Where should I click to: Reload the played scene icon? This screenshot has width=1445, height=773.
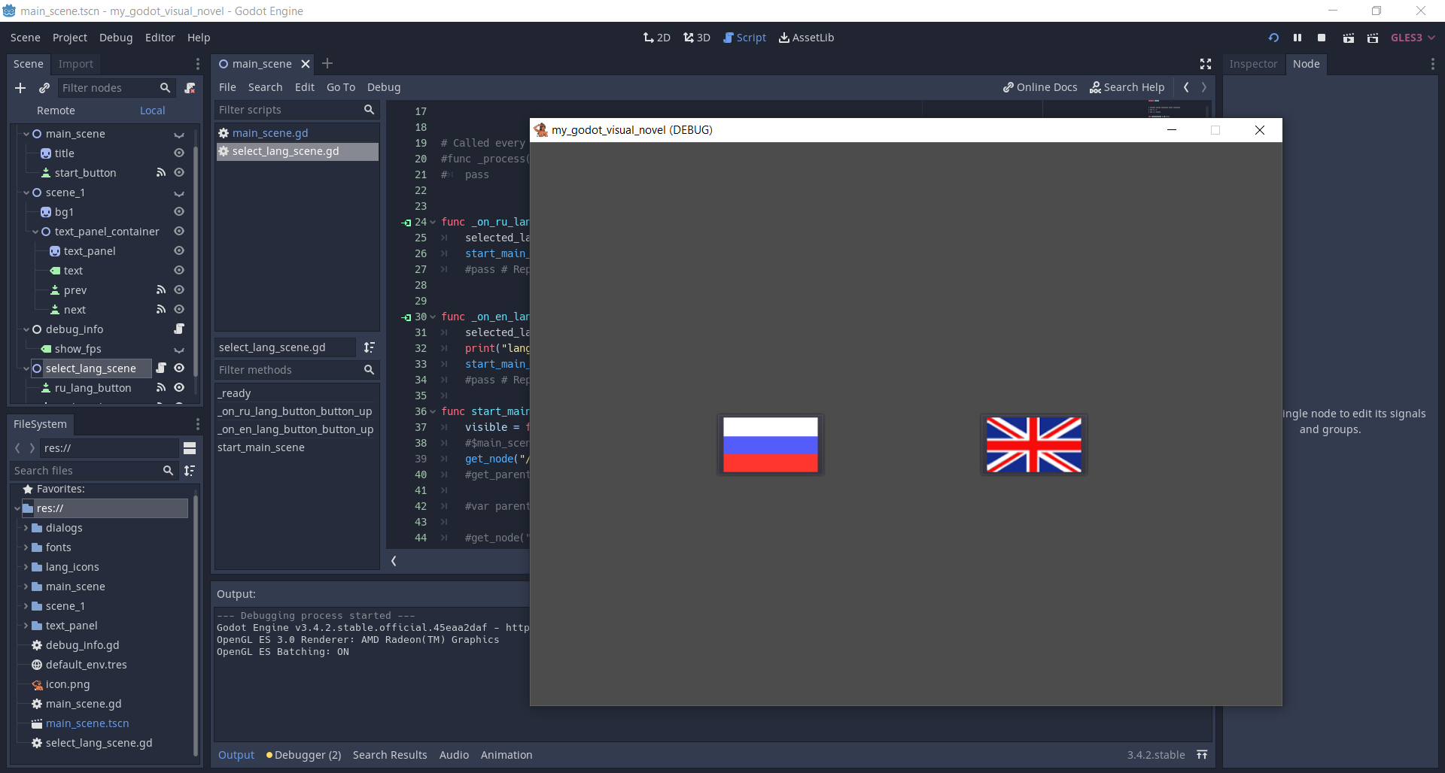[x=1273, y=38]
